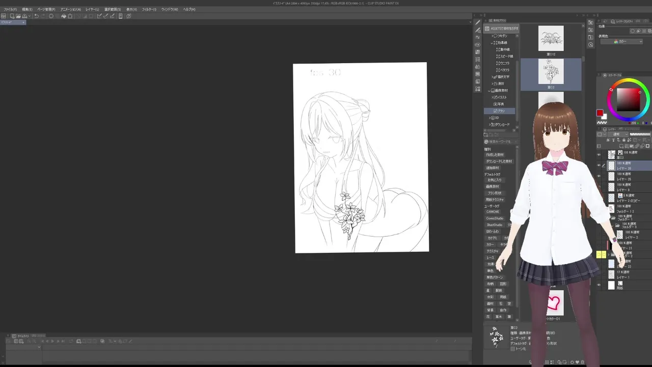This screenshot has width=652, height=367.
Task: Click the undo arrow icon
Action: [36, 16]
